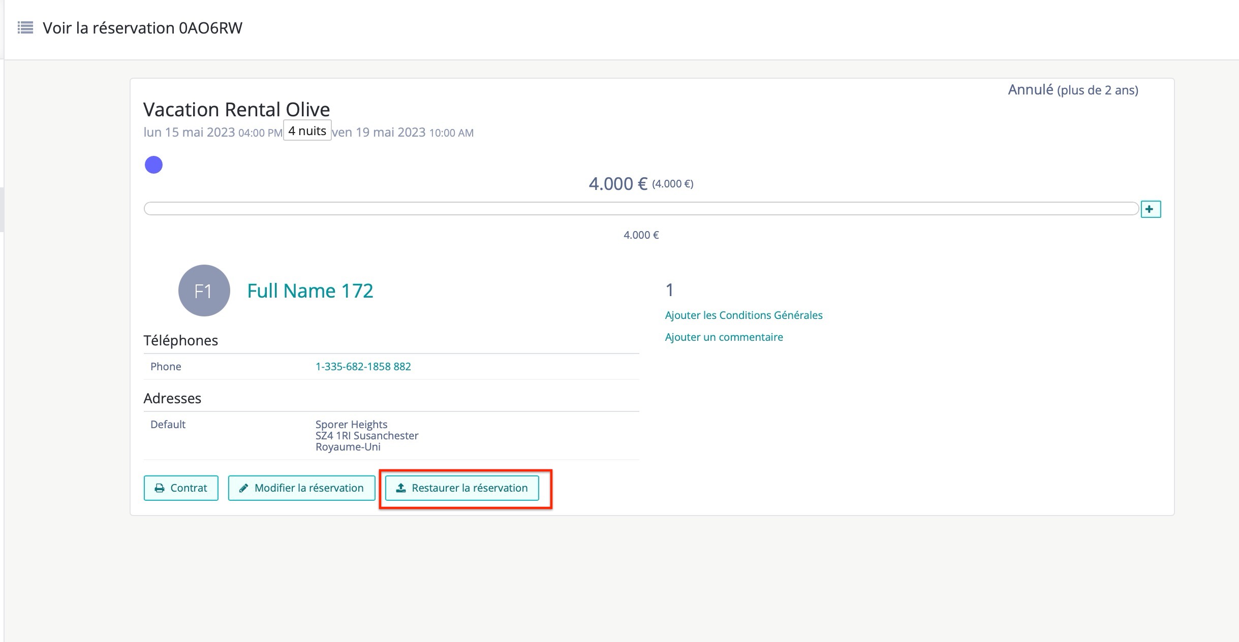This screenshot has height=642, width=1239.
Task: Click the pencil icon on Modifier button
Action: point(244,488)
